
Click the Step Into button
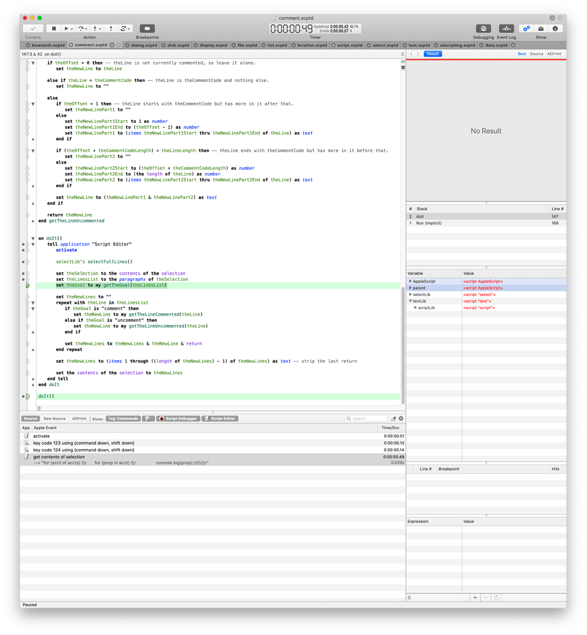pos(96,29)
